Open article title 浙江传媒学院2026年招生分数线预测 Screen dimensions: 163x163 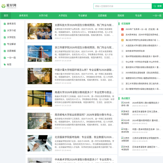coord(84,48)
